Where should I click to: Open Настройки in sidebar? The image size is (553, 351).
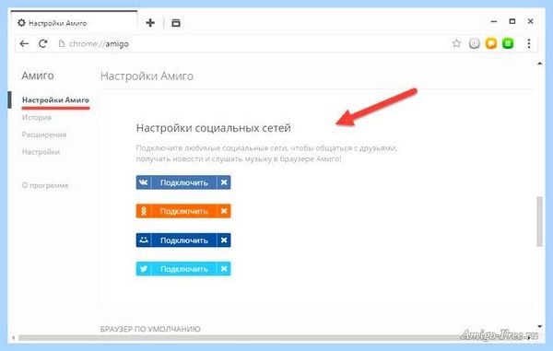[x=41, y=152]
